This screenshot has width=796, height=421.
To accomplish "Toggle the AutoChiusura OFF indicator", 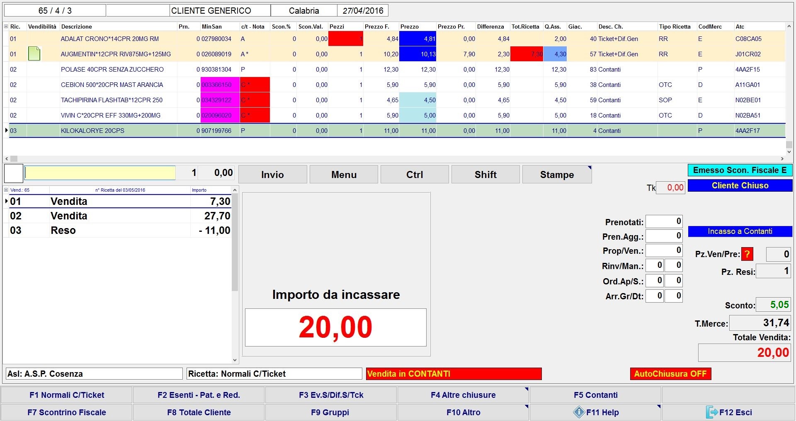I will click(670, 374).
